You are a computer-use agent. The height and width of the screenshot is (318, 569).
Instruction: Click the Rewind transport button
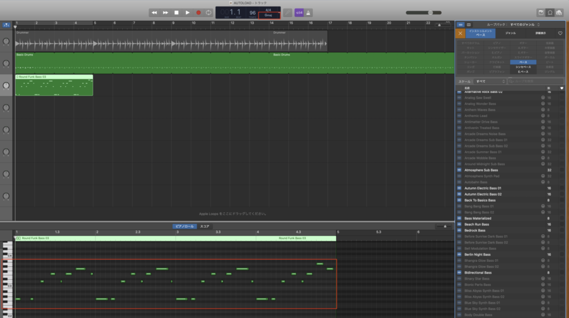pos(154,12)
